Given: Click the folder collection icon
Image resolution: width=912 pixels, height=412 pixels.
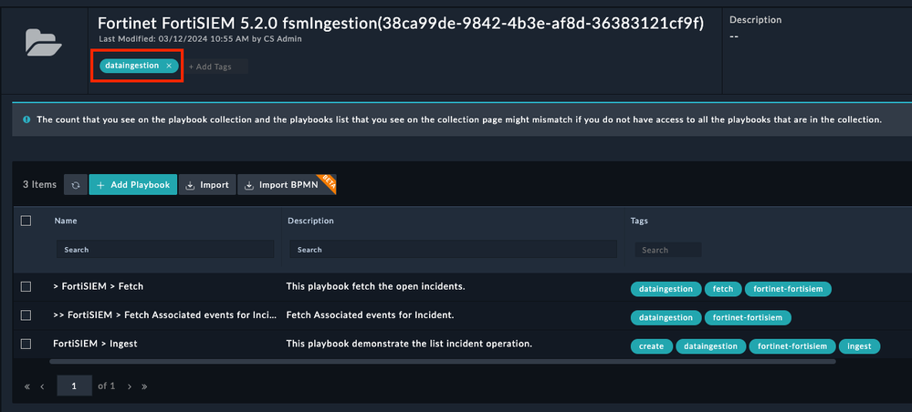Looking at the screenshot, I should pyautogui.click(x=43, y=44).
